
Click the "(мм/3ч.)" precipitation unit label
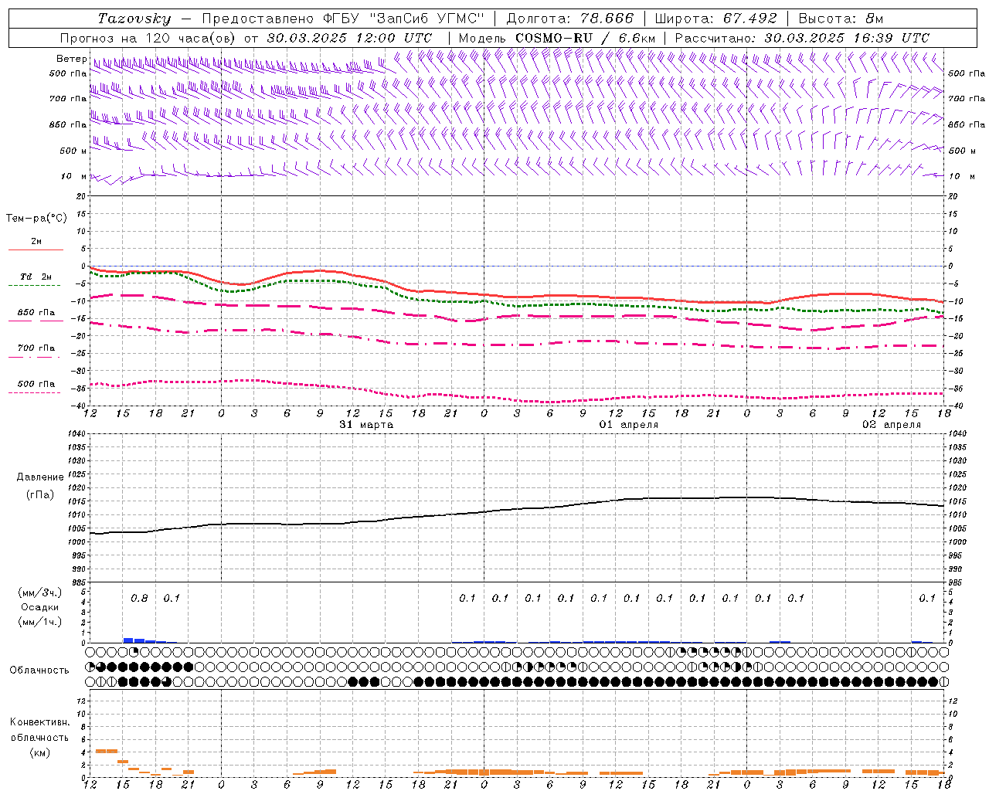click(40, 592)
